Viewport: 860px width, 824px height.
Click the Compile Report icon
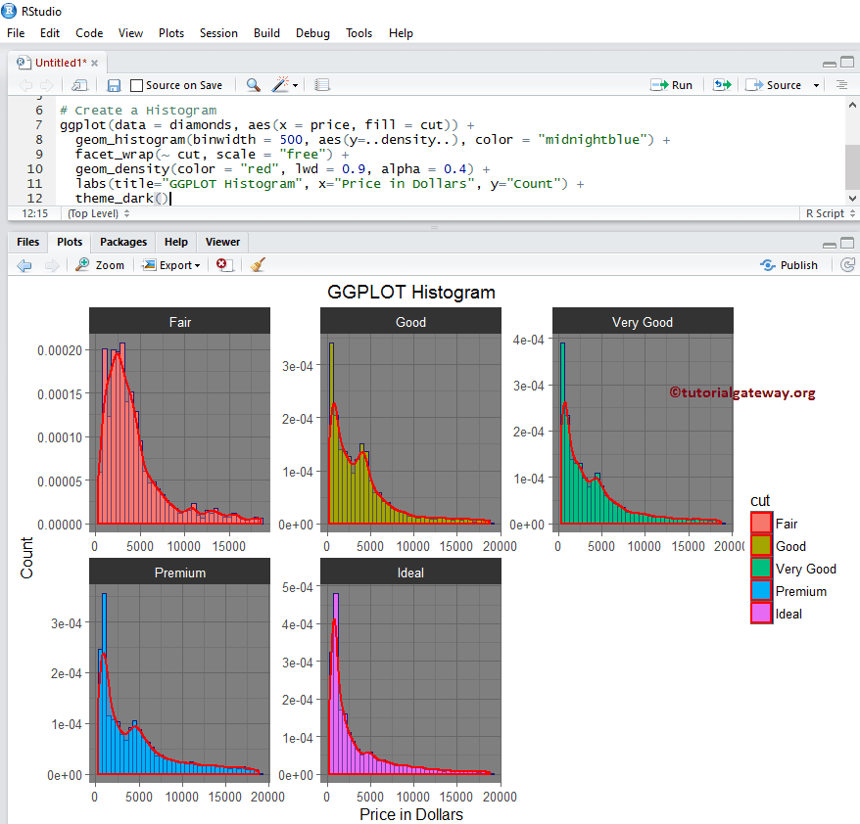(x=321, y=85)
